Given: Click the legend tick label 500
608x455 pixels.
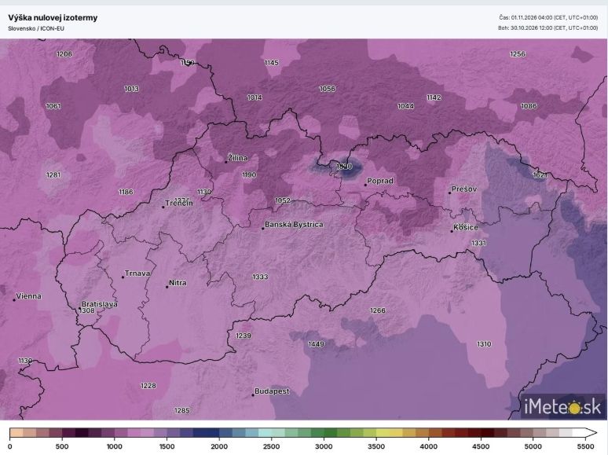Looking at the screenshot, I should 62,447.
